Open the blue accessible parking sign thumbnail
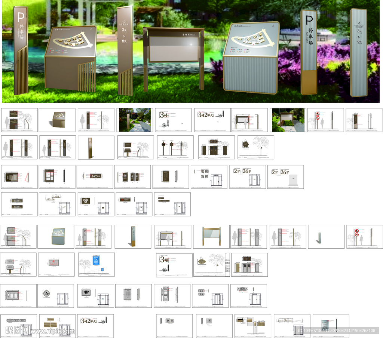This screenshot has width=383, height=338. [x=96, y=264]
